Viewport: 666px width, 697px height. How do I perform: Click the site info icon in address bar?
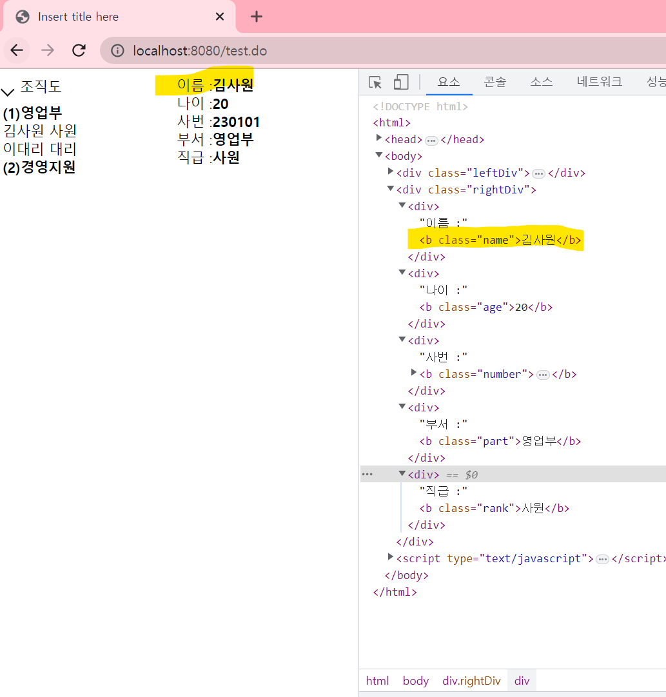click(x=117, y=51)
